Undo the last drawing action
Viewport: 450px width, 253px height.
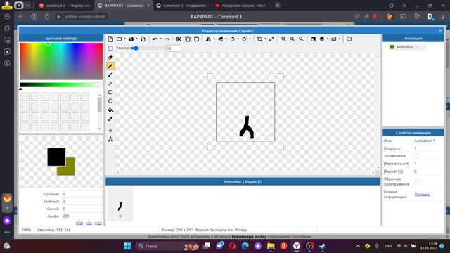[x=155, y=39]
